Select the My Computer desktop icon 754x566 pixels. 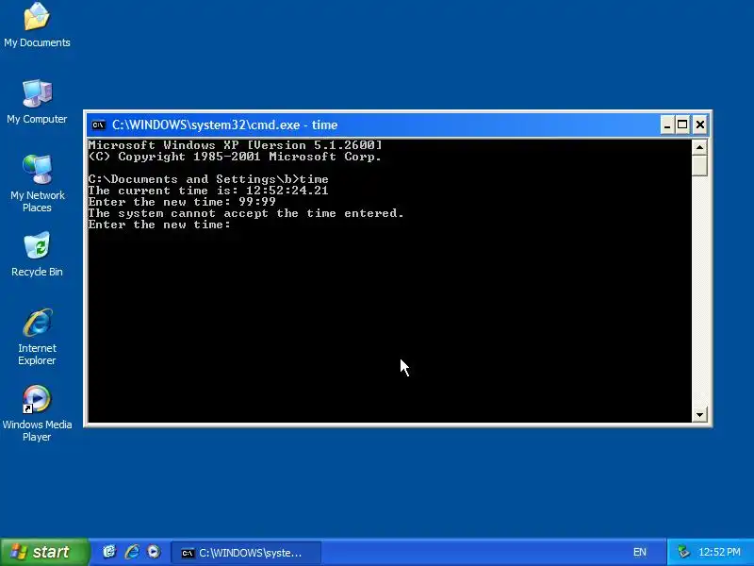pos(37,102)
